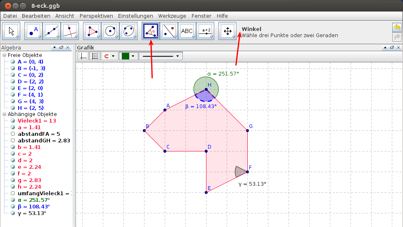Toggle the grid display button

[95, 56]
